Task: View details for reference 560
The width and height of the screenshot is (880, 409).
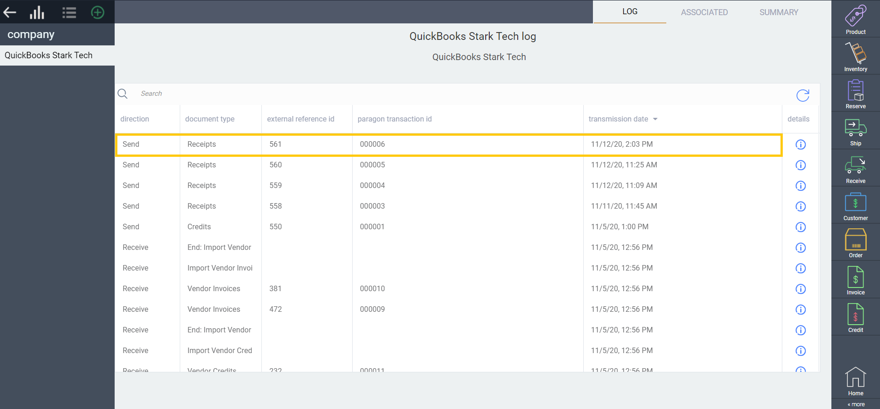Action: 801,165
